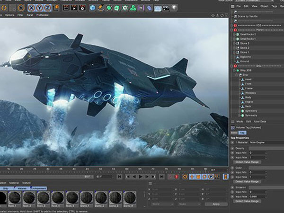This screenshot has height=213, width=284.
Task: Click the Render View clapperboard icon
Action: coord(66,8)
